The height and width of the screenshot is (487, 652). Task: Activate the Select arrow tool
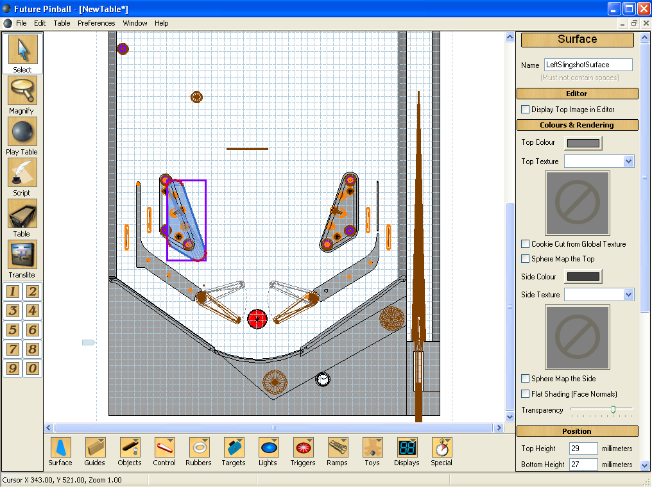22,54
